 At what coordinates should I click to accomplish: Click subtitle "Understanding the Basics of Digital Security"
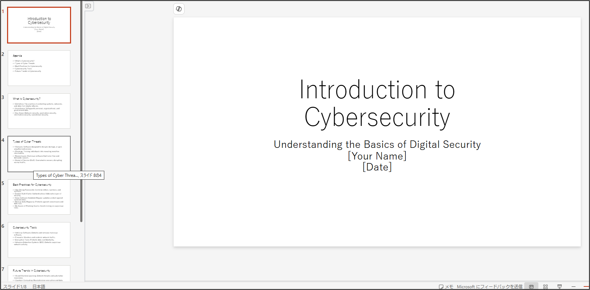click(377, 144)
